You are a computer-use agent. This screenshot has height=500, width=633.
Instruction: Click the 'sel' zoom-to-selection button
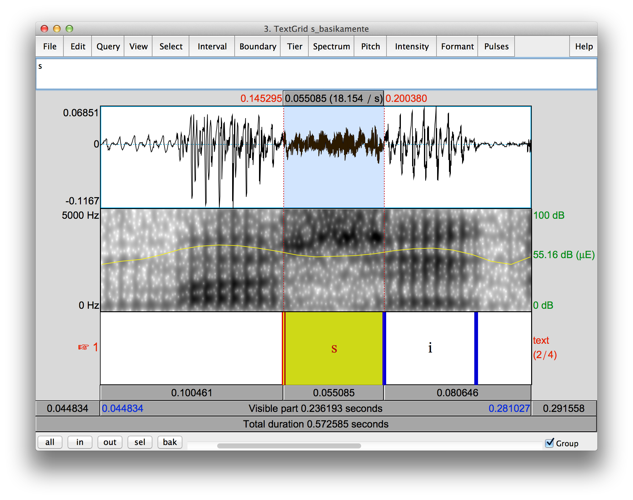140,442
